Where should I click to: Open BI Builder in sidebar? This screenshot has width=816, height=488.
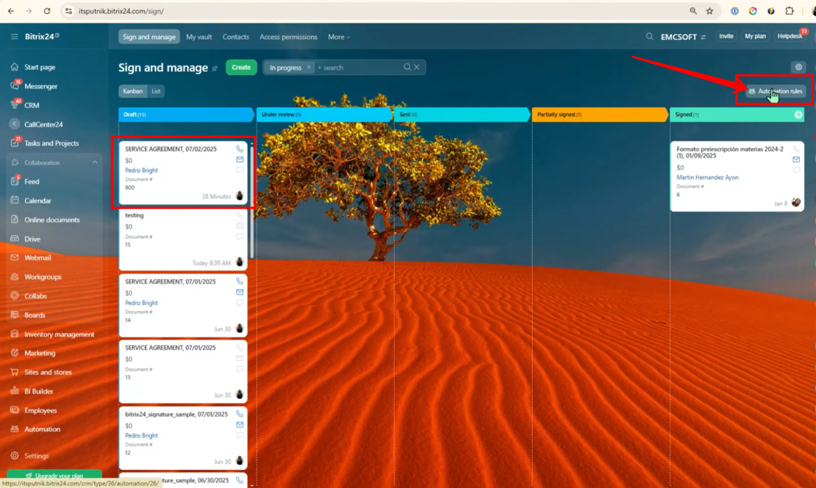(x=38, y=391)
